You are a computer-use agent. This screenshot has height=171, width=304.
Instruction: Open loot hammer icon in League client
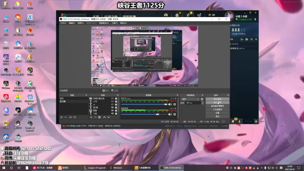[x=188, y=15]
